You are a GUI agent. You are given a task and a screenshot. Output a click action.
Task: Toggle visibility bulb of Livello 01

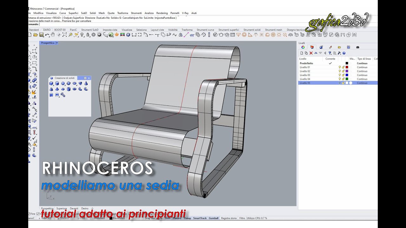click(340, 67)
